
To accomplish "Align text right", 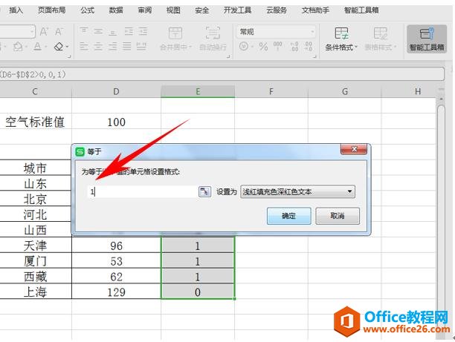I will pyautogui.click(x=112, y=46).
